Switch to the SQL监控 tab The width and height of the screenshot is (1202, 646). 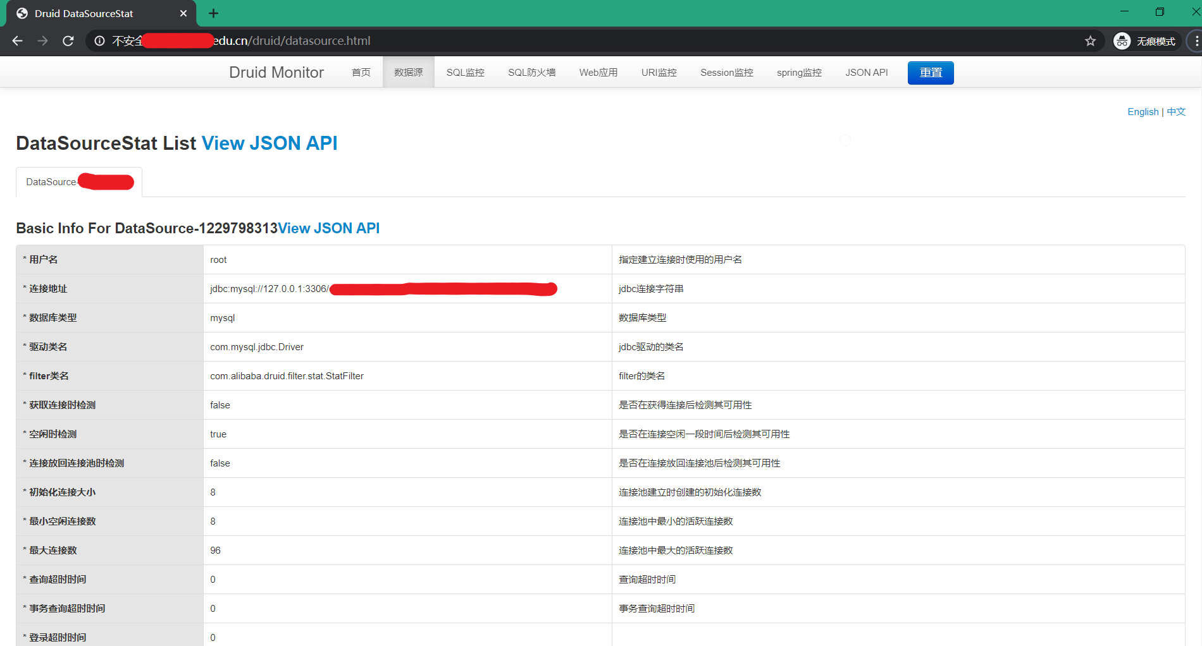pos(465,72)
